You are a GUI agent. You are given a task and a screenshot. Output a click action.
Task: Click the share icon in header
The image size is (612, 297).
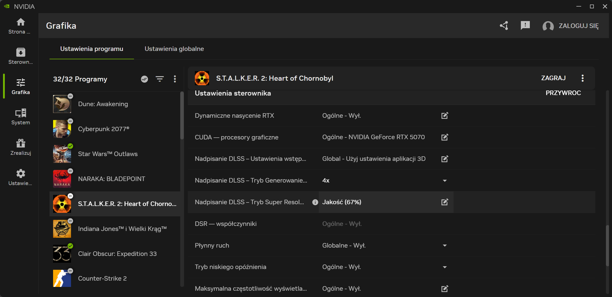tap(504, 25)
